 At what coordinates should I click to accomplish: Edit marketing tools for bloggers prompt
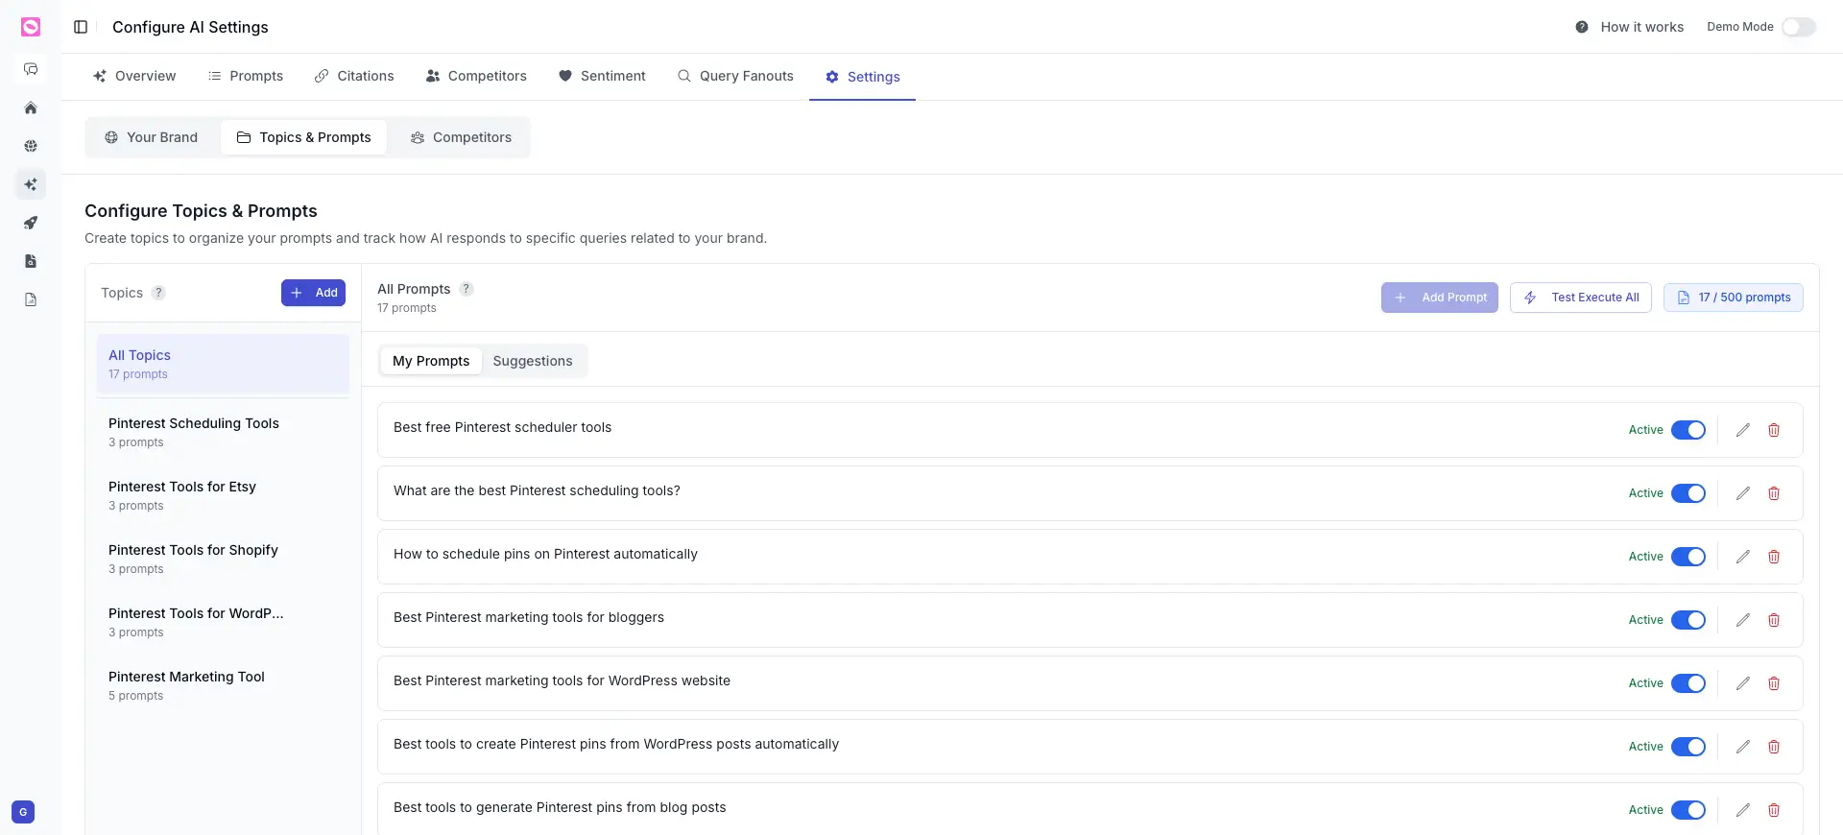(1743, 620)
